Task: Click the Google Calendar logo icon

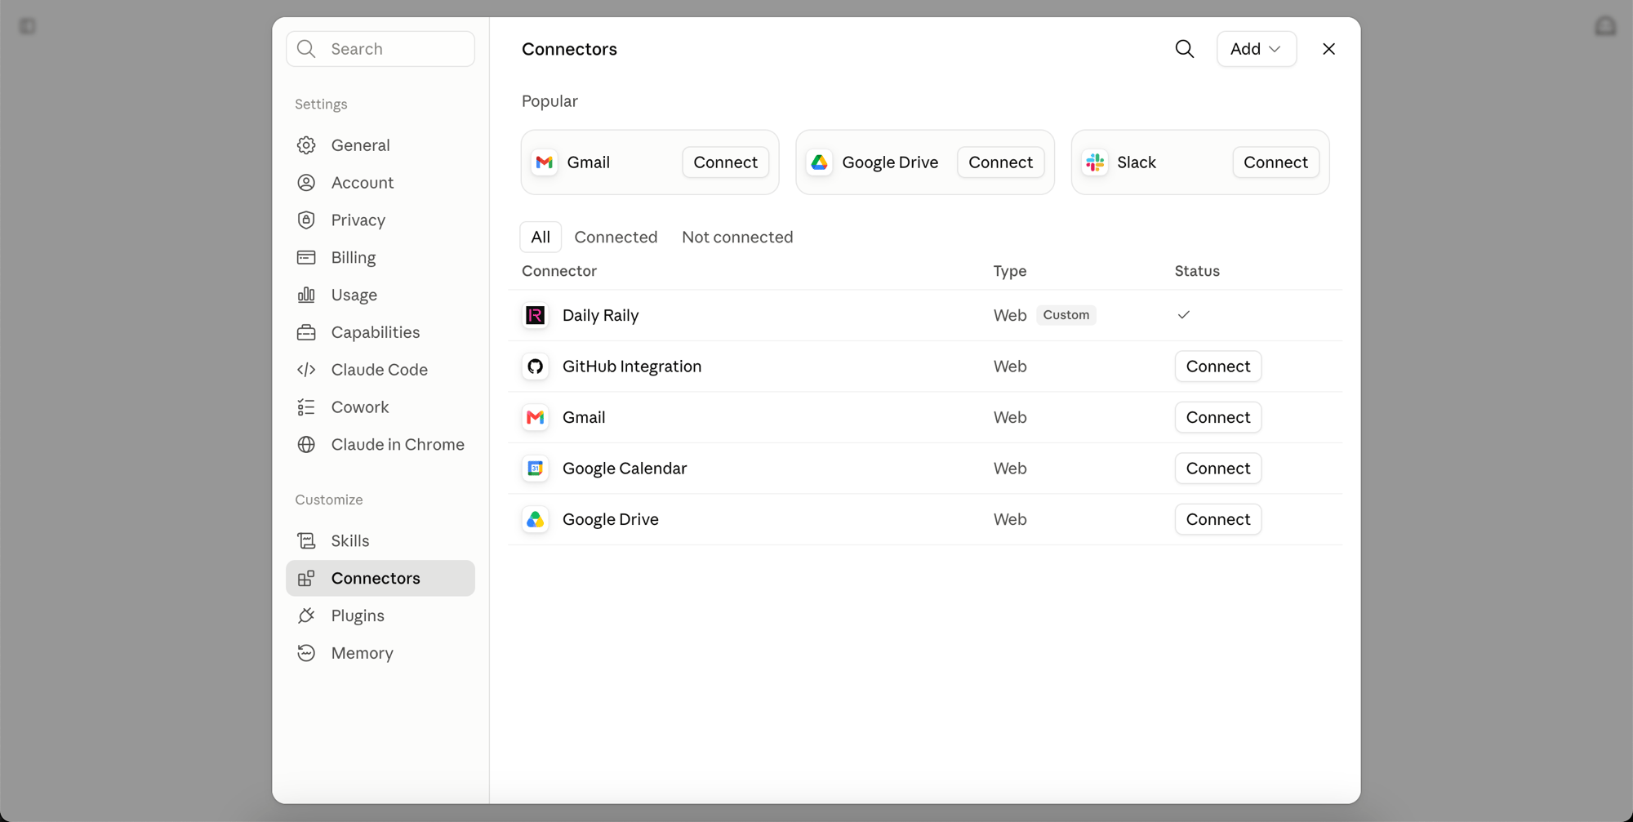Action: pyautogui.click(x=536, y=469)
